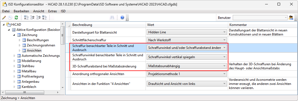Open Draufsicht und Ansicht von links dropdown
The image size is (298, 101).
point(187,84)
